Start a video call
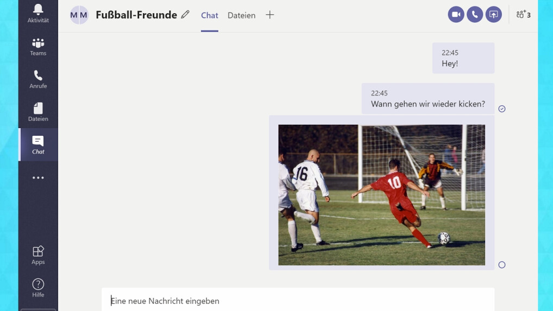The image size is (553, 311). coord(456,15)
